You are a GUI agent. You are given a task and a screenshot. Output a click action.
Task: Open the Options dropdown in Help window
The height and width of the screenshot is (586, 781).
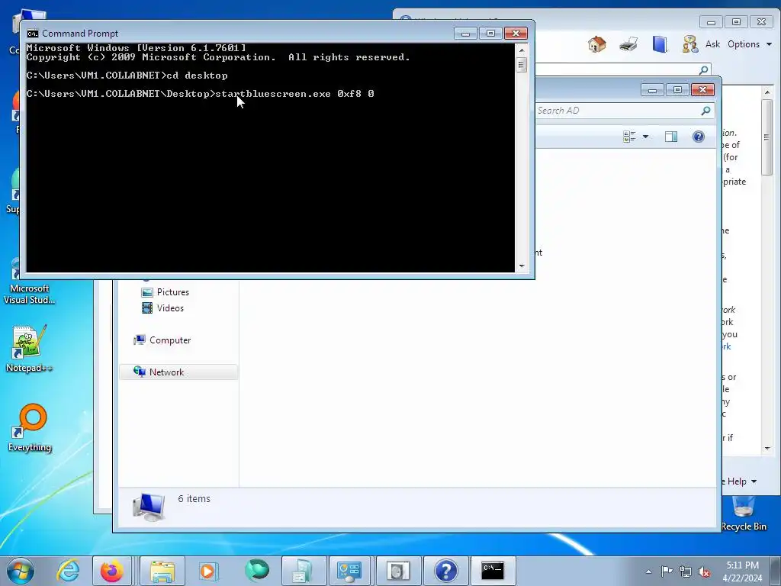[x=749, y=44]
